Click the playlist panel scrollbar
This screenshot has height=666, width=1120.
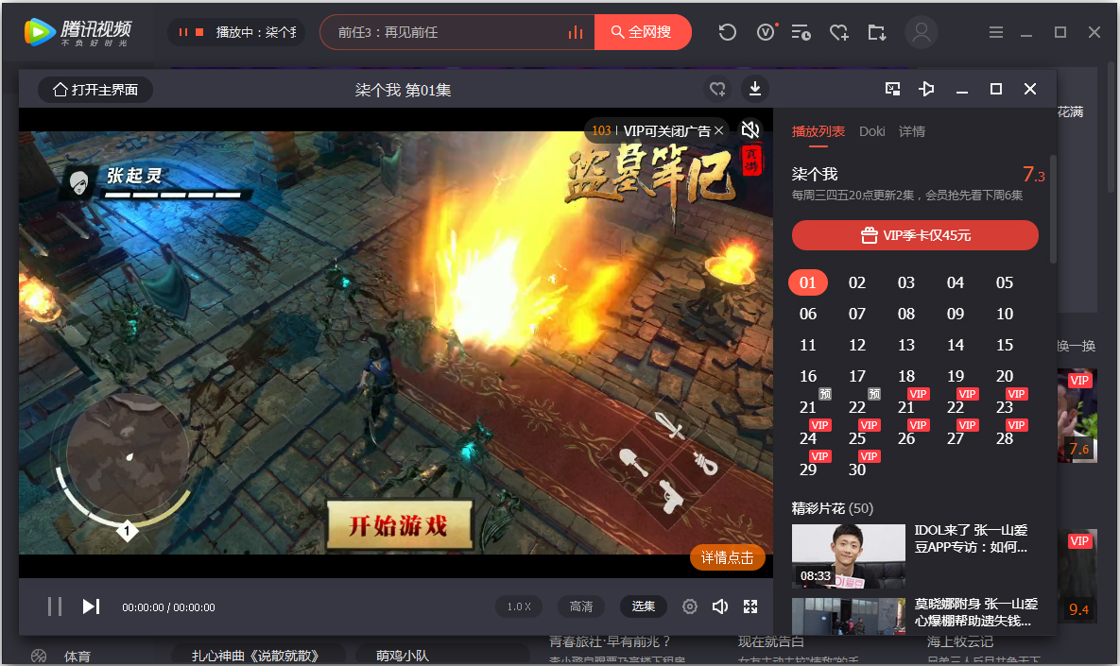(x=1052, y=209)
